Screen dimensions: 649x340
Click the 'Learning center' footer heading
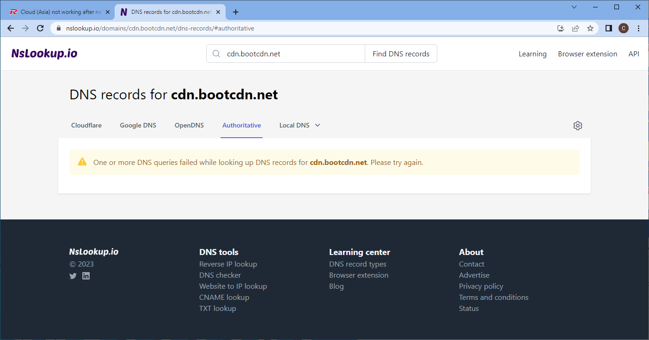[360, 252]
